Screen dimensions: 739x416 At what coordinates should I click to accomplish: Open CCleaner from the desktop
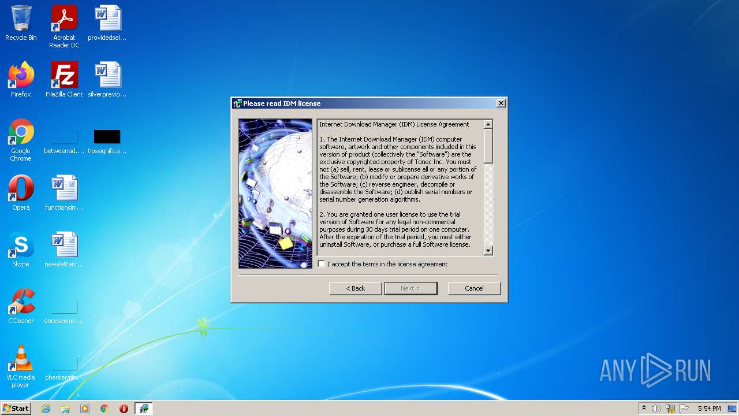(x=21, y=306)
